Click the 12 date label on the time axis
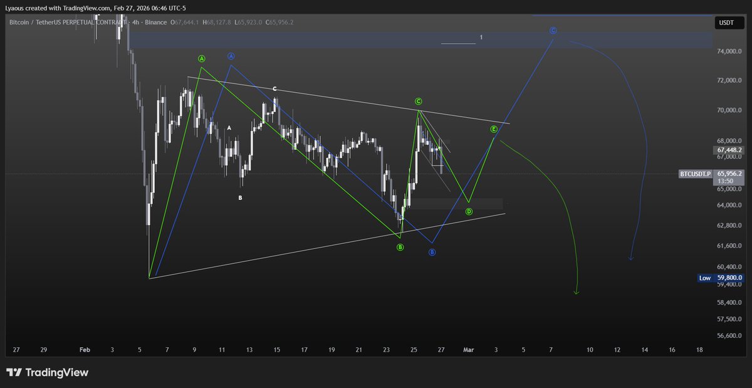 (x=617, y=350)
